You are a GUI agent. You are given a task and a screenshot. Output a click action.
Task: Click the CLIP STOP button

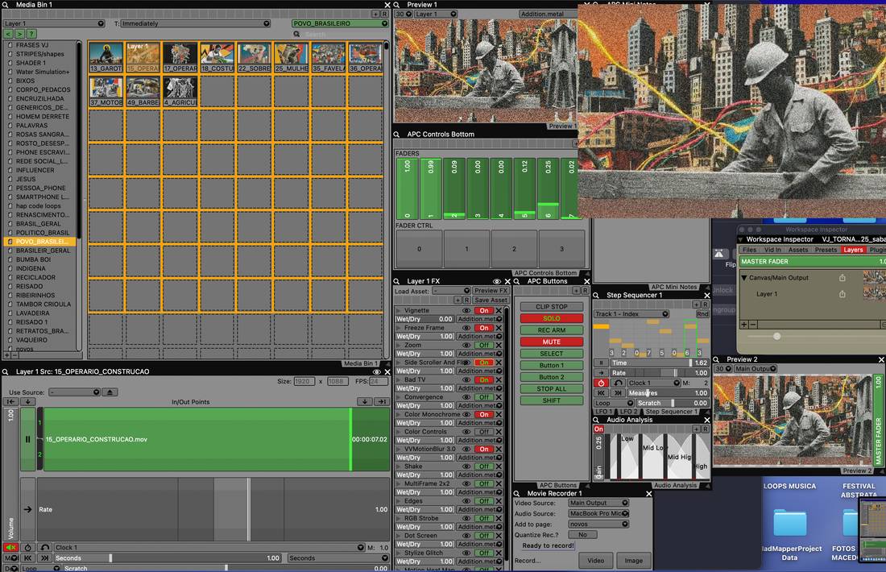point(552,306)
